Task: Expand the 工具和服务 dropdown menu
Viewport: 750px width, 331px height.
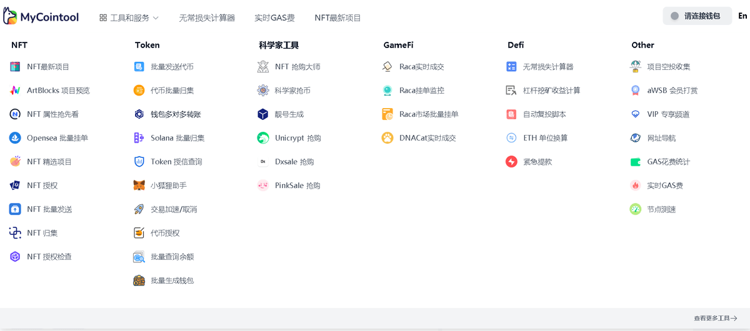Action: tap(129, 18)
